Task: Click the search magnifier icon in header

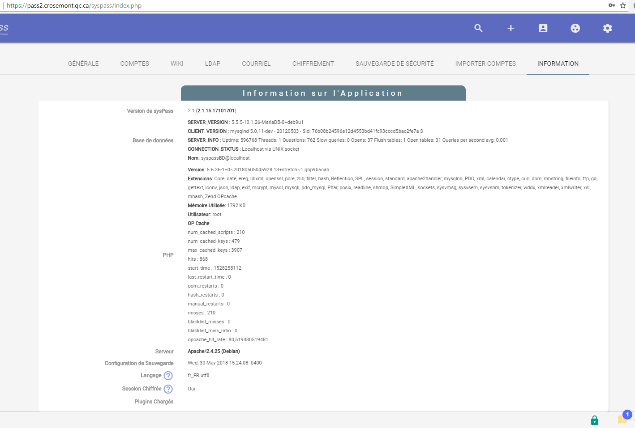Action: tap(478, 28)
